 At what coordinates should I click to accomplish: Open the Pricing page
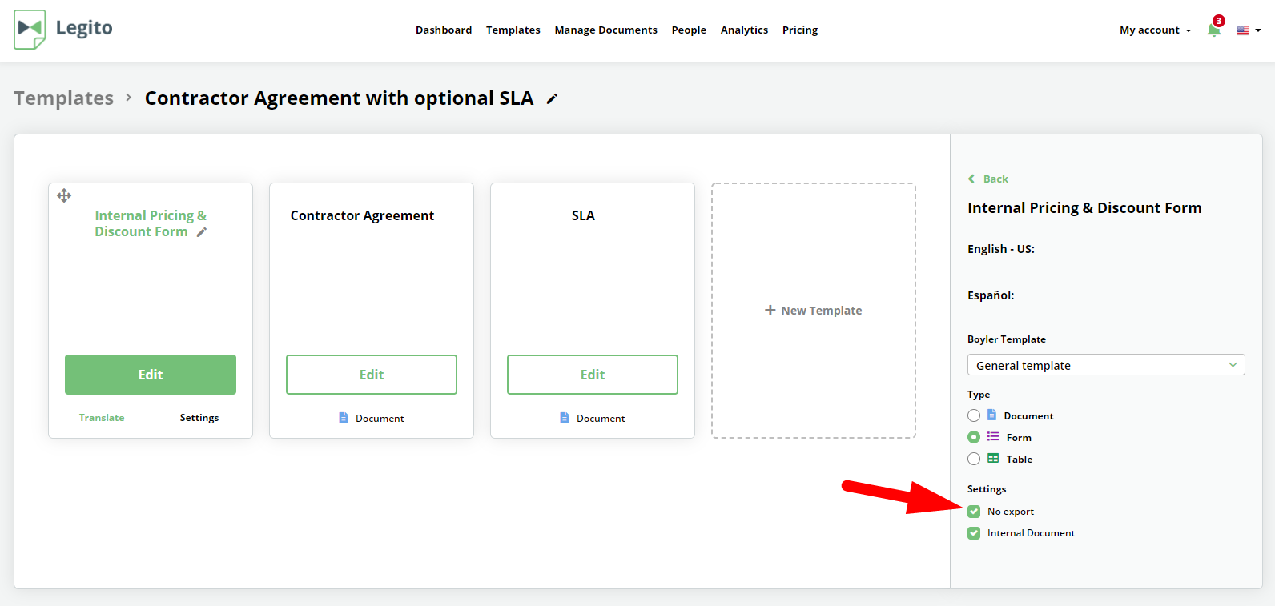(x=800, y=30)
